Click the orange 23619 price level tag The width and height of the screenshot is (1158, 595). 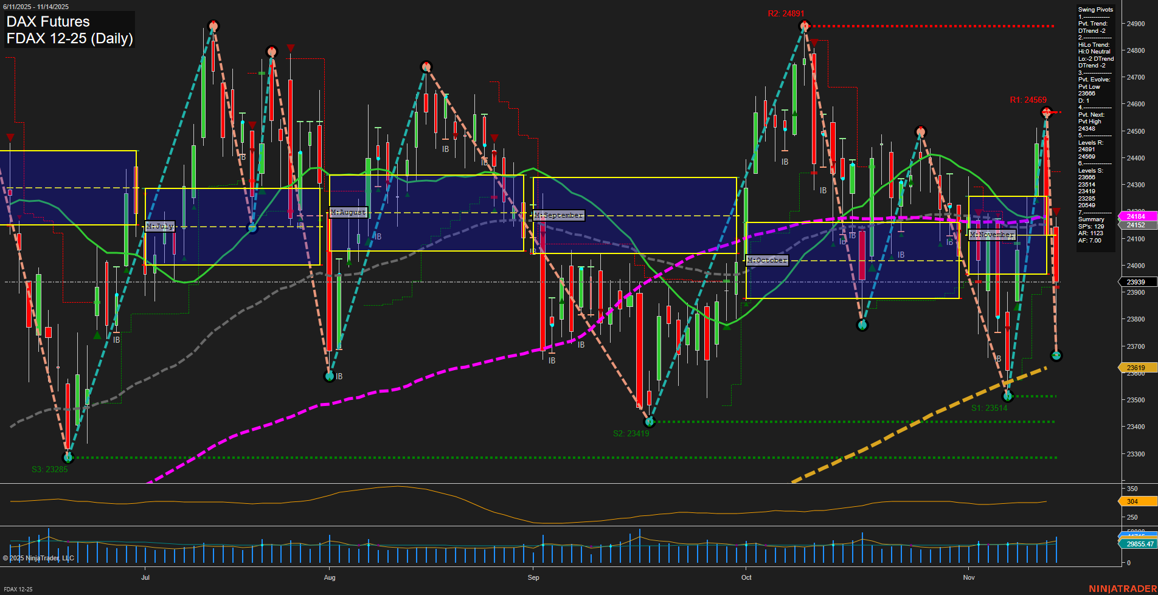tap(1135, 367)
